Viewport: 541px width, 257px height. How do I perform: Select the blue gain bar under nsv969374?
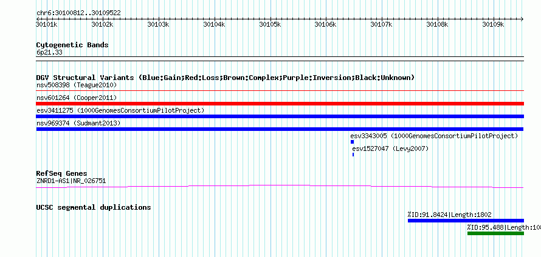pyautogui.click(x=280, y=129)
